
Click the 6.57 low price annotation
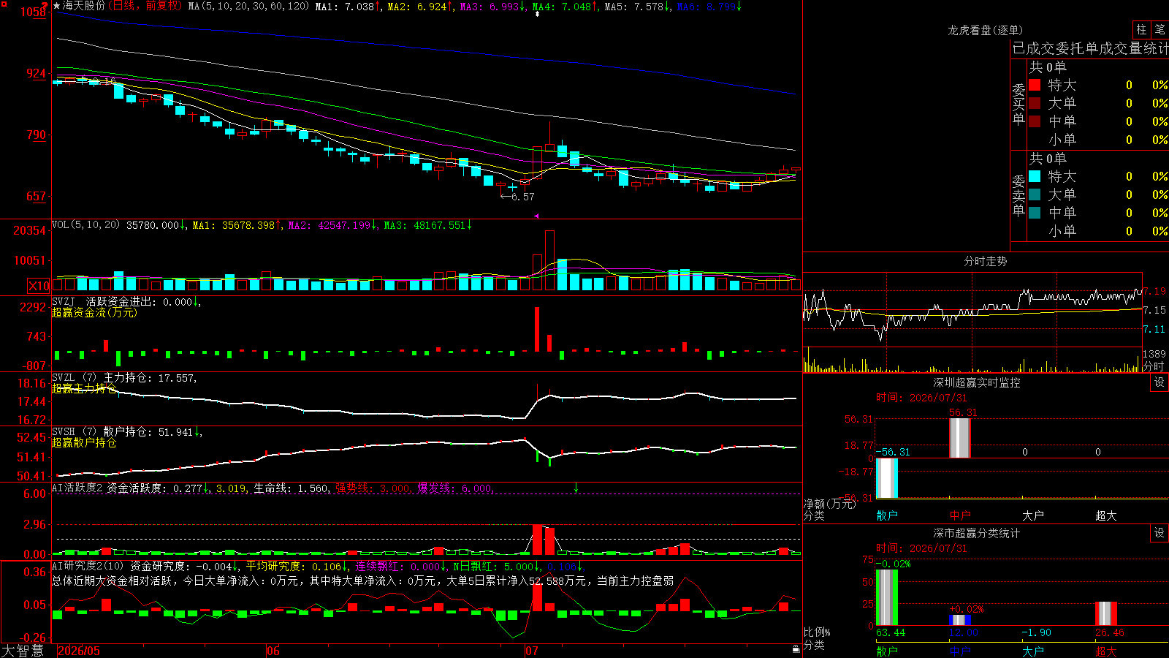click(518, 197)
